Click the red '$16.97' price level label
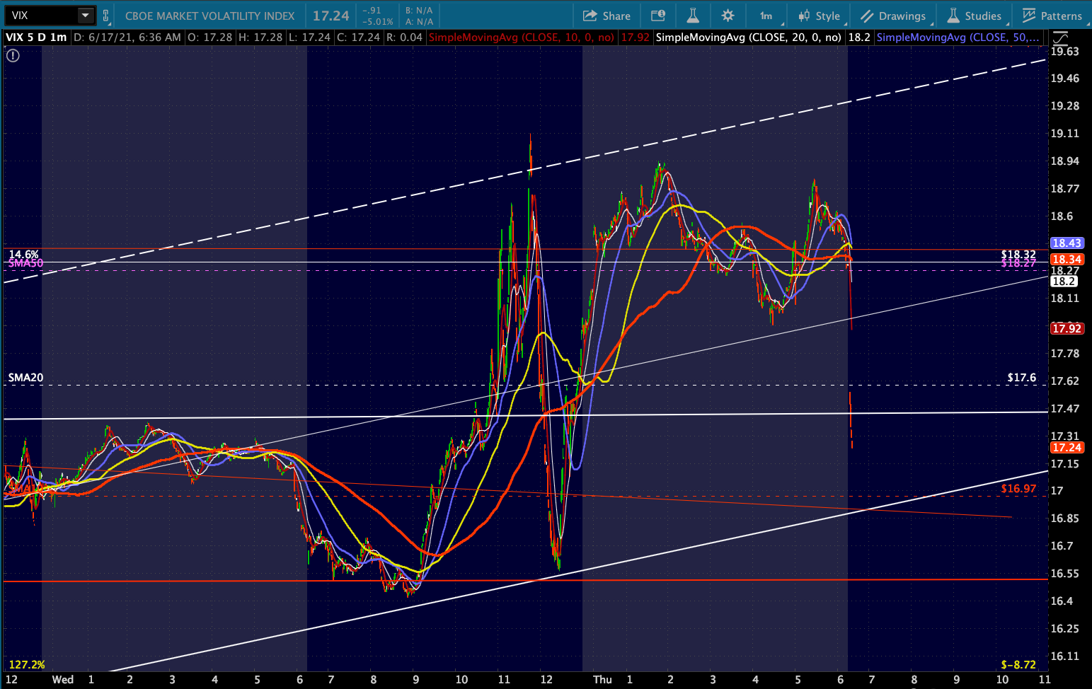1092x689 pixels. (x=1018, y=489)
